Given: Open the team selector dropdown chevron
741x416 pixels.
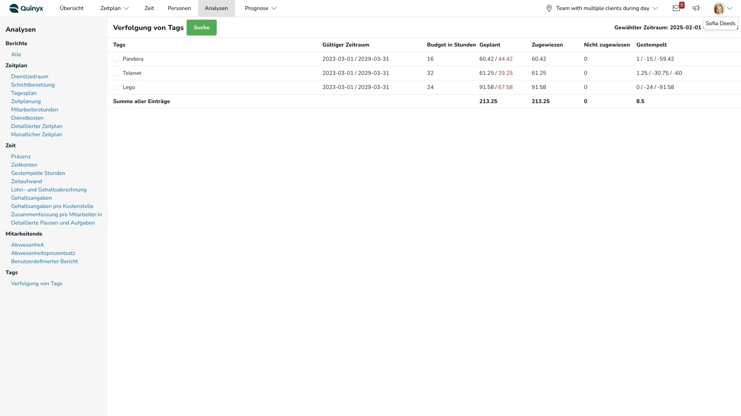Looking at the screenshot, I should 655,8.
